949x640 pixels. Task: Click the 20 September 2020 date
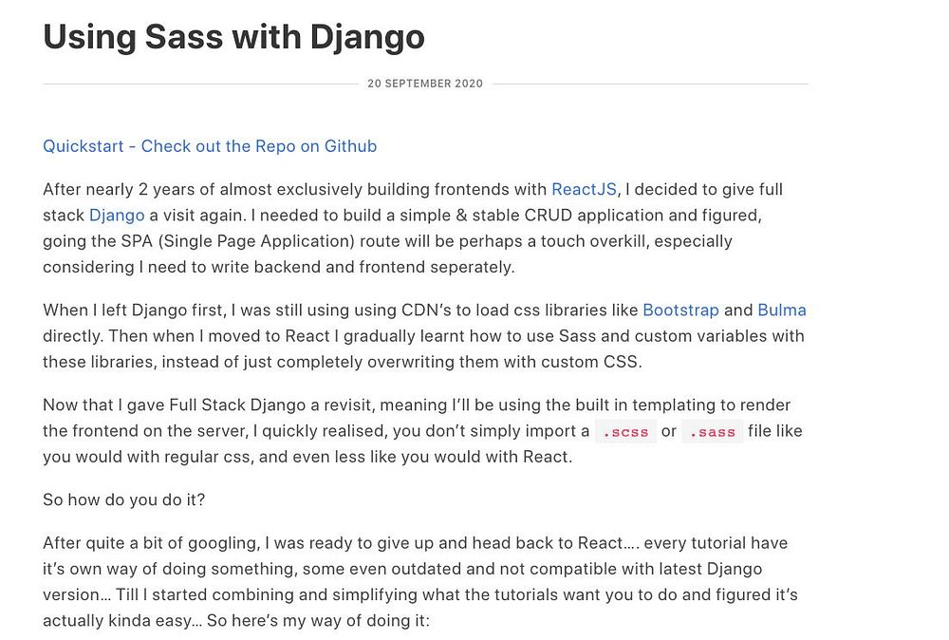coord(425,84)
